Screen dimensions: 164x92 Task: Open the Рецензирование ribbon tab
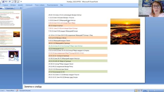(x=52, y=5)
